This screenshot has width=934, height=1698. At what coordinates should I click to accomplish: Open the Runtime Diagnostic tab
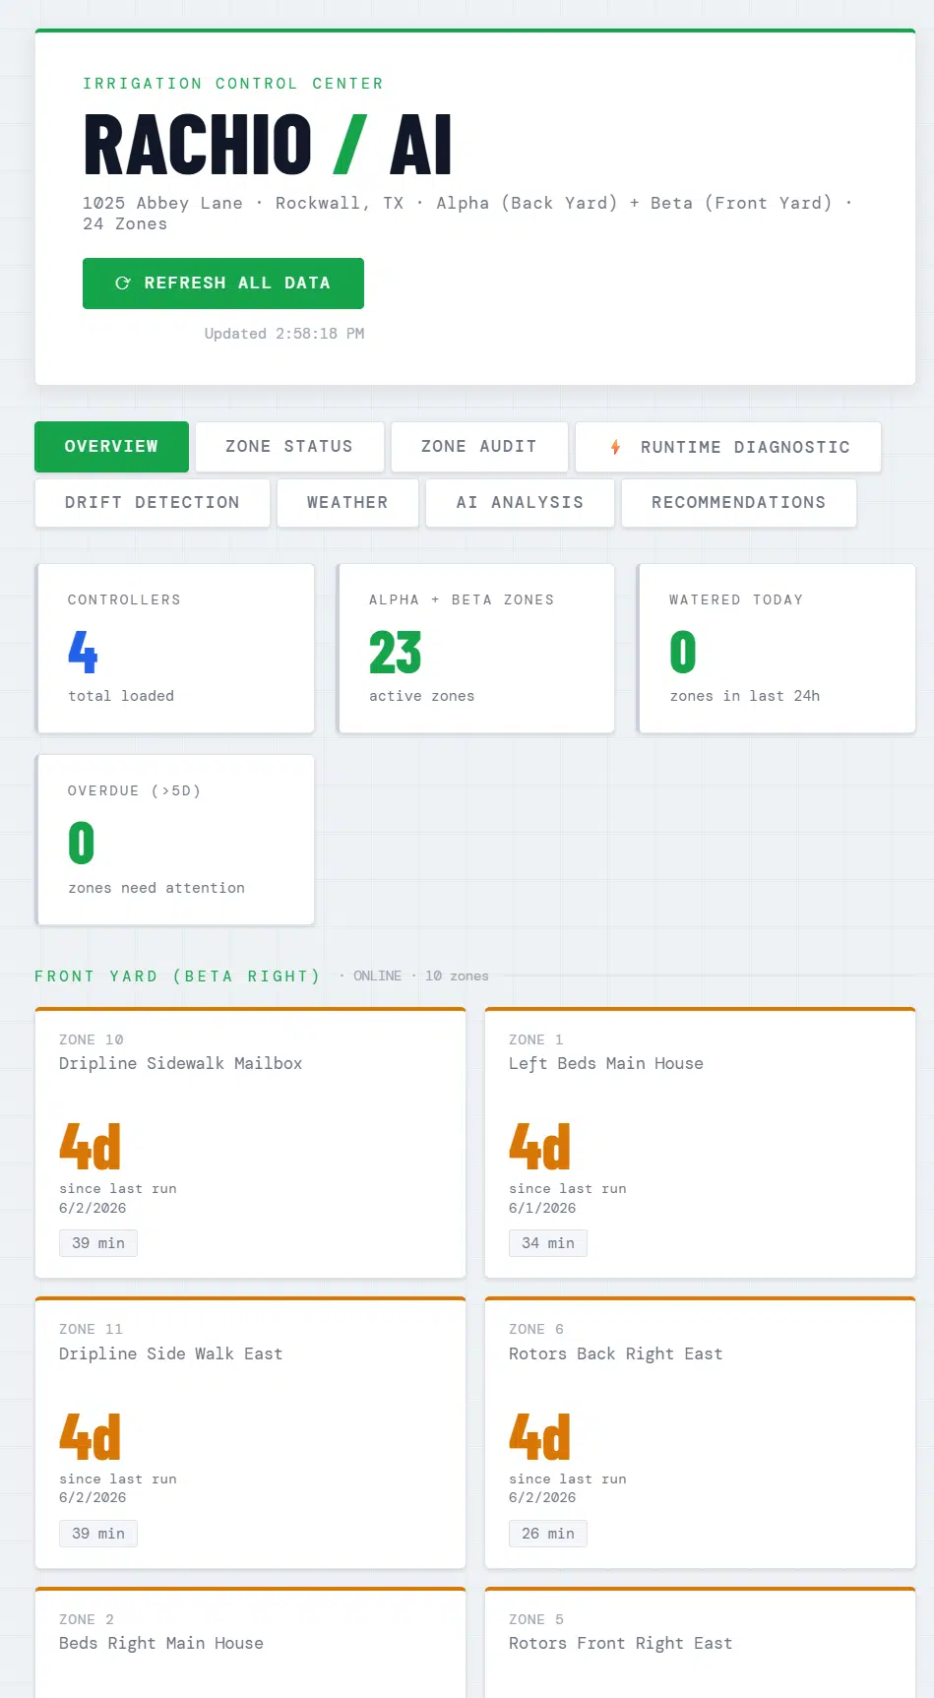728,447
